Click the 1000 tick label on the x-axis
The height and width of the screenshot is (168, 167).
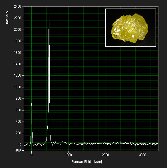pyautogui.click(x=69, y=155)
